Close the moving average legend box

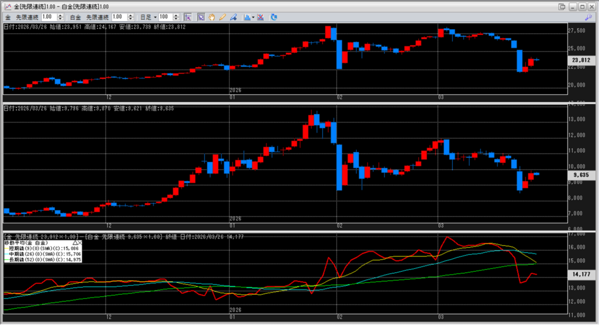click(80, 243)
